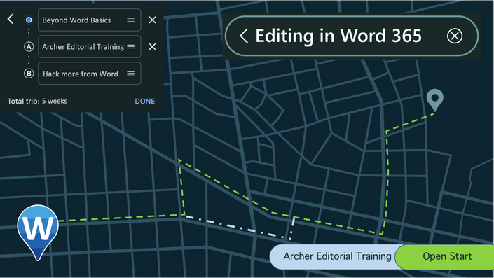The width and height of the screenshot is (494, 278).
Task: Remove the Beyond Word Basics stop
Action: pyautogui.click(x=152, y=20)
